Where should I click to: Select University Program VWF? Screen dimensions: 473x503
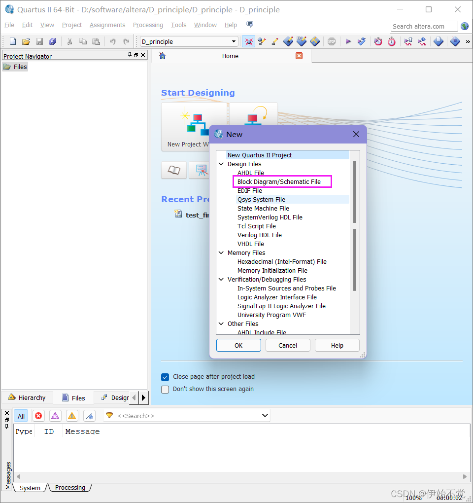[x=272, y=315]
